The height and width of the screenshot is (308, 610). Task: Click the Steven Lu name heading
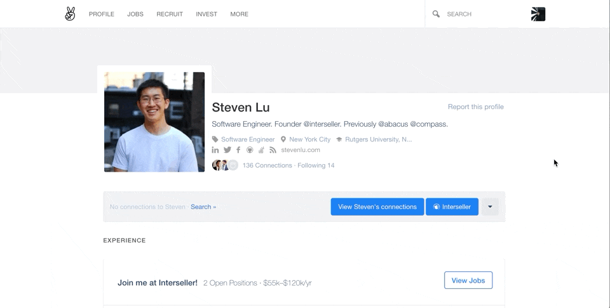(241, 108)
